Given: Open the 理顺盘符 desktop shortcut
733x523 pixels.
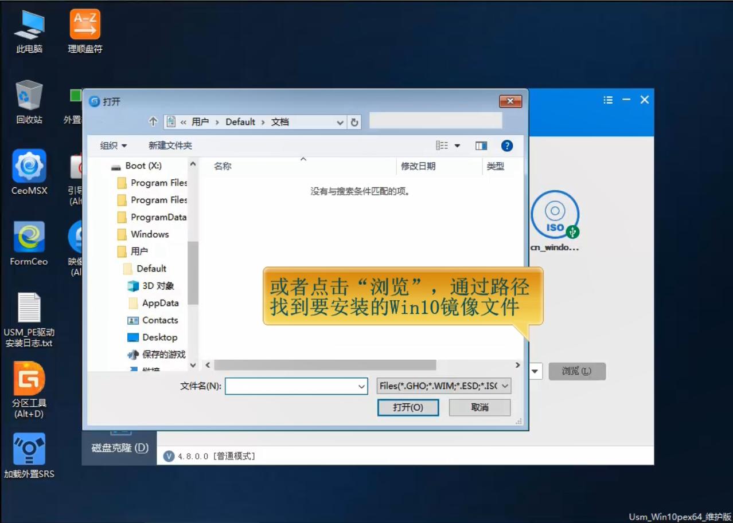Looking at the screenshot, I should click(85, 32).
